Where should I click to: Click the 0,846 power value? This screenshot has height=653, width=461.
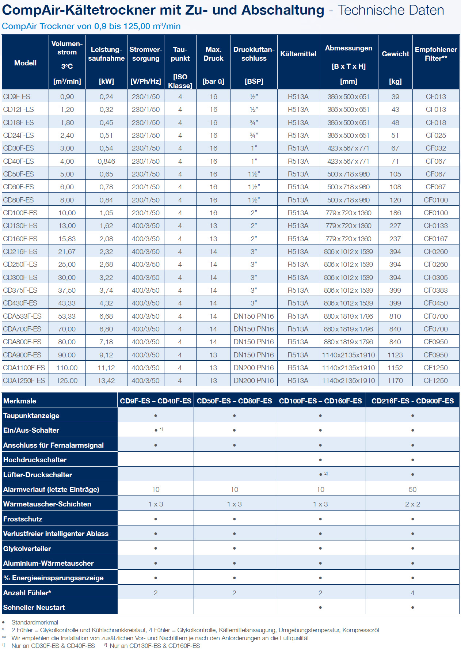106,161
